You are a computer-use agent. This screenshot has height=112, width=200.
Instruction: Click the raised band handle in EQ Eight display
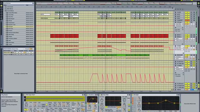pos(166,100)
